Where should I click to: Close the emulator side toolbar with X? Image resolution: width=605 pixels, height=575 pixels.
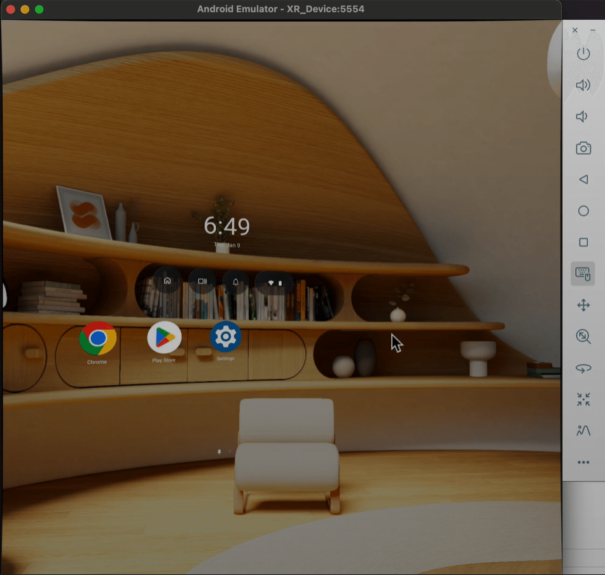tap(575, 30)
